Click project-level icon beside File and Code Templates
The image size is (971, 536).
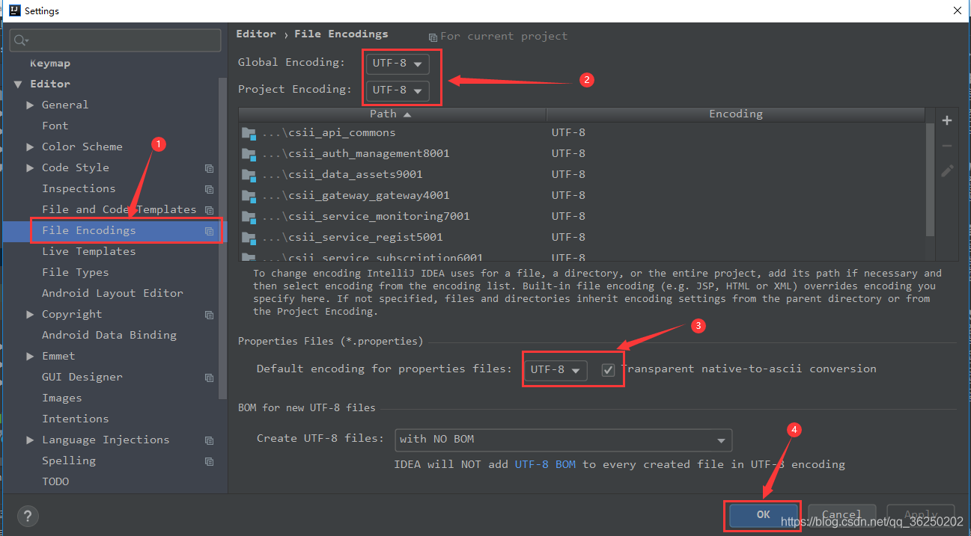[x=209, y=210]
